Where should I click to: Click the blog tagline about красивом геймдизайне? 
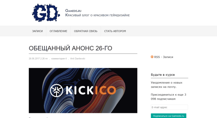(97, 15)
